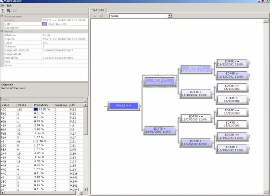The height and width of the screenshot is (196, 272).
Task: Sort table by the Probability column header
Action: (x=43, y=105)
